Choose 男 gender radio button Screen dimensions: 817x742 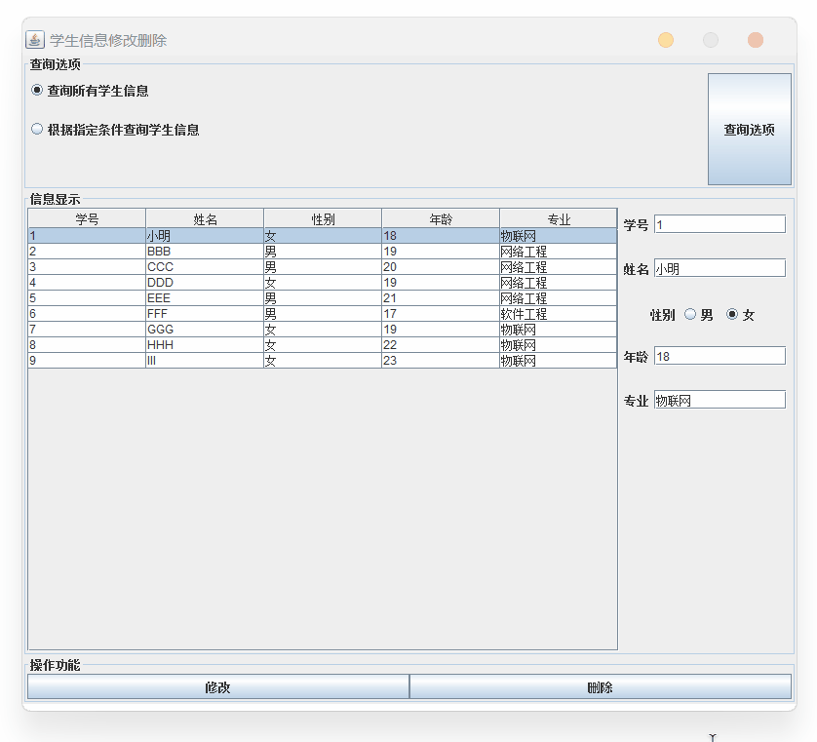[x=698, y=315]
